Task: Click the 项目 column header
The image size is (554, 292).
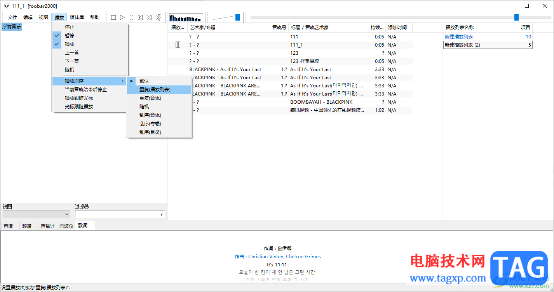Action: point(523,28)
